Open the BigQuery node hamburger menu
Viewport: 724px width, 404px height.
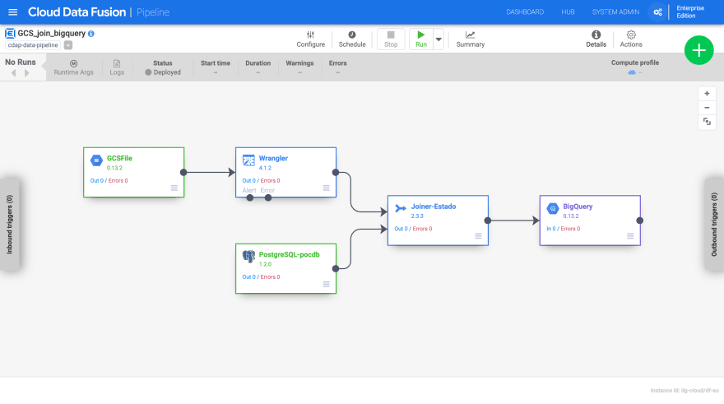tap(630, 235)
